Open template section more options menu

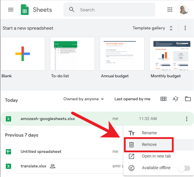click(185, 28)
